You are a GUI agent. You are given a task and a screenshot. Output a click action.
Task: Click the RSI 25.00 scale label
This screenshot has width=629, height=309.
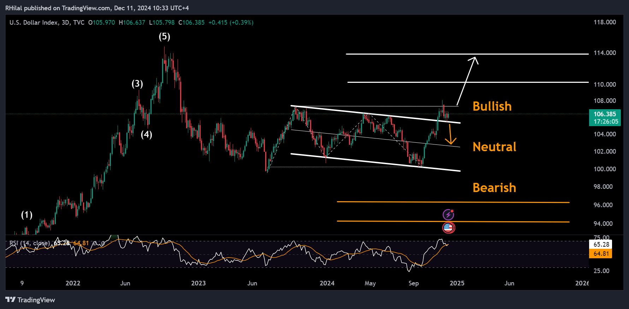click(601, 271)
